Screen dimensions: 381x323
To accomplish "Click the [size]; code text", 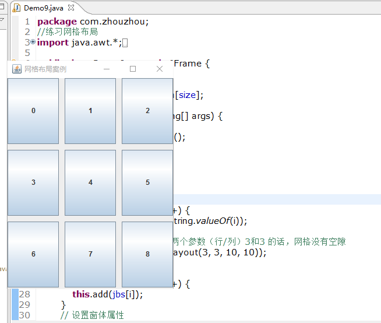I will (189, 95).
